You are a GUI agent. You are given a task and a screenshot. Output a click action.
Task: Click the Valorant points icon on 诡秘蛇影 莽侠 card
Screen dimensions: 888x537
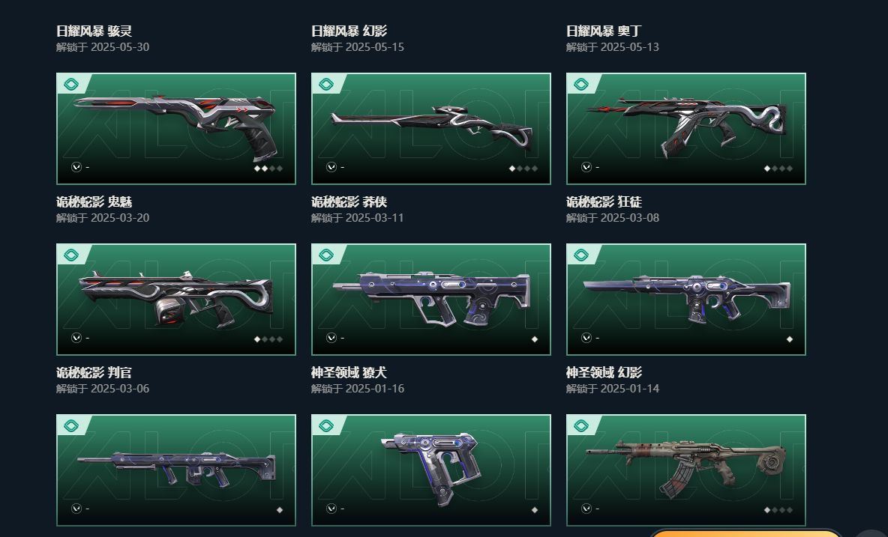(331, 167)
